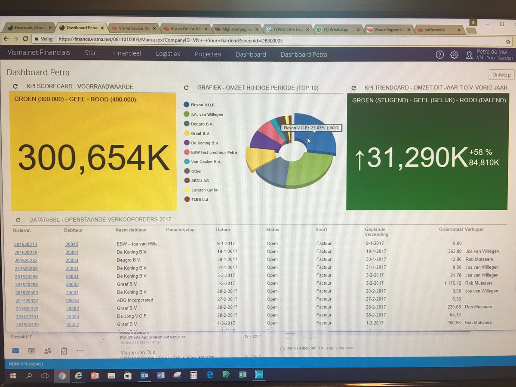Open Excel from the taskbar
The height and width of the screenshot is (387, 516).
243,375
